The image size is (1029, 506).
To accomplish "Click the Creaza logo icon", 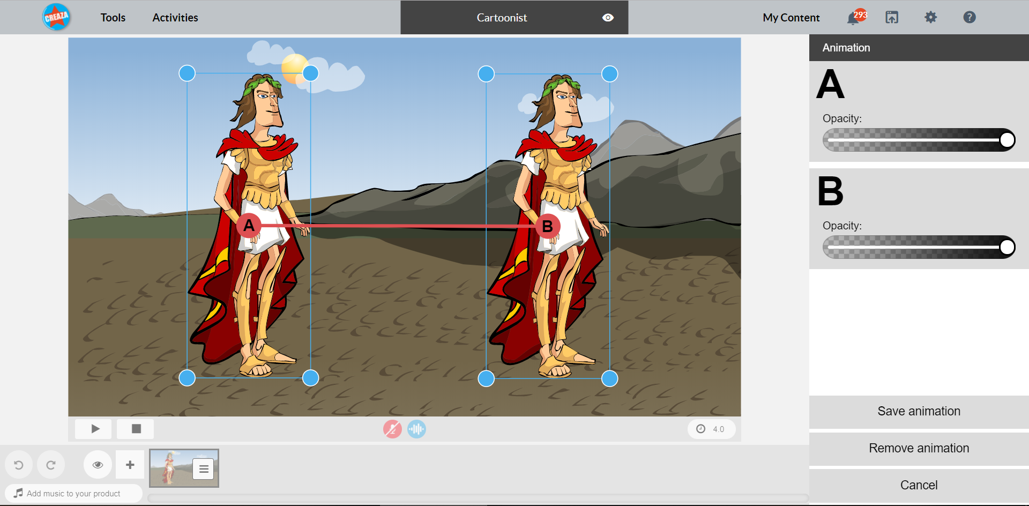I will tap(56, 17).
